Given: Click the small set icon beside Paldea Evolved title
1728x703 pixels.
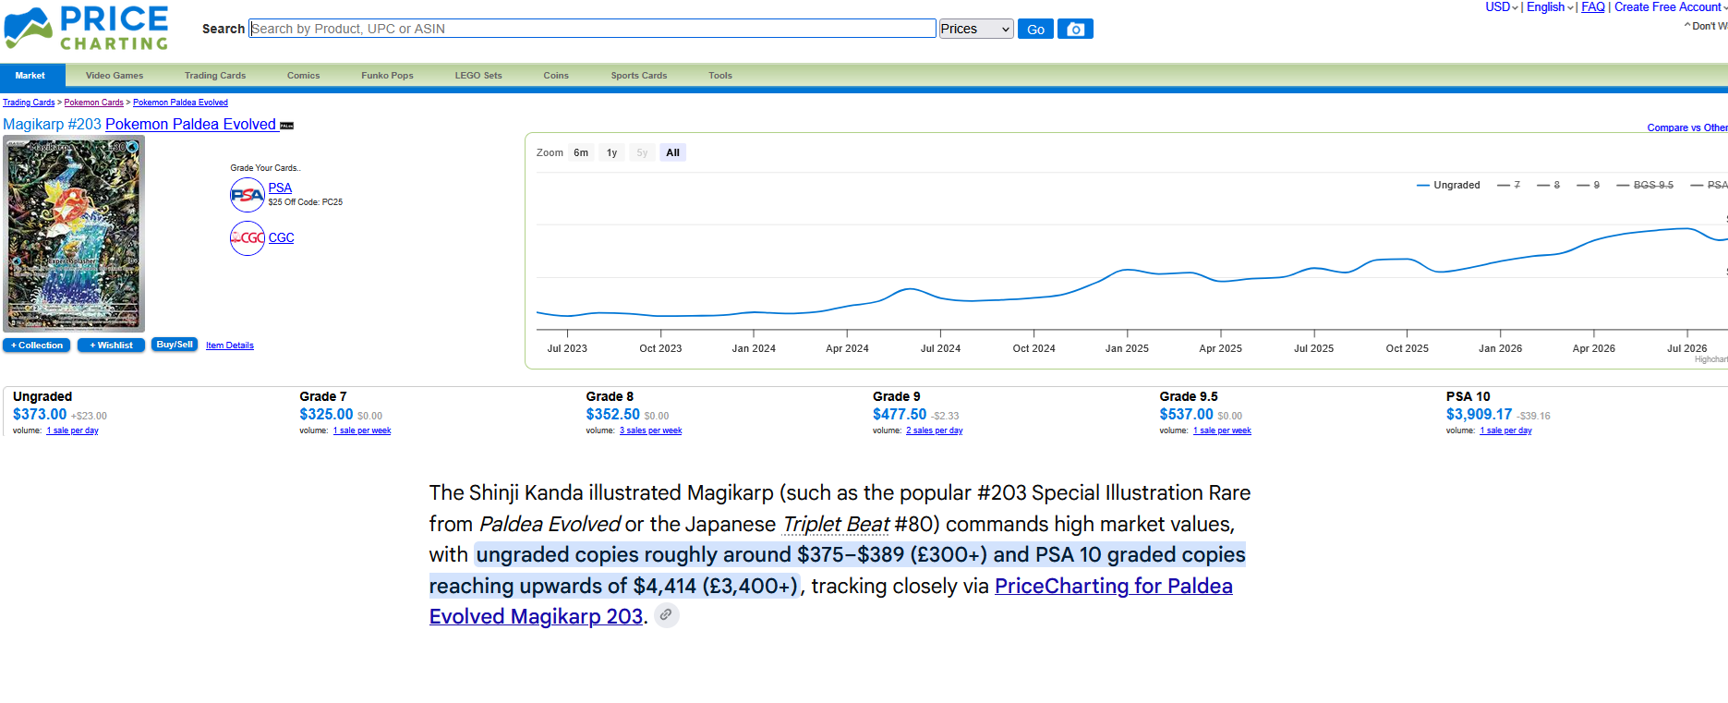Looking at the screenshot, I should pos(287,126).
